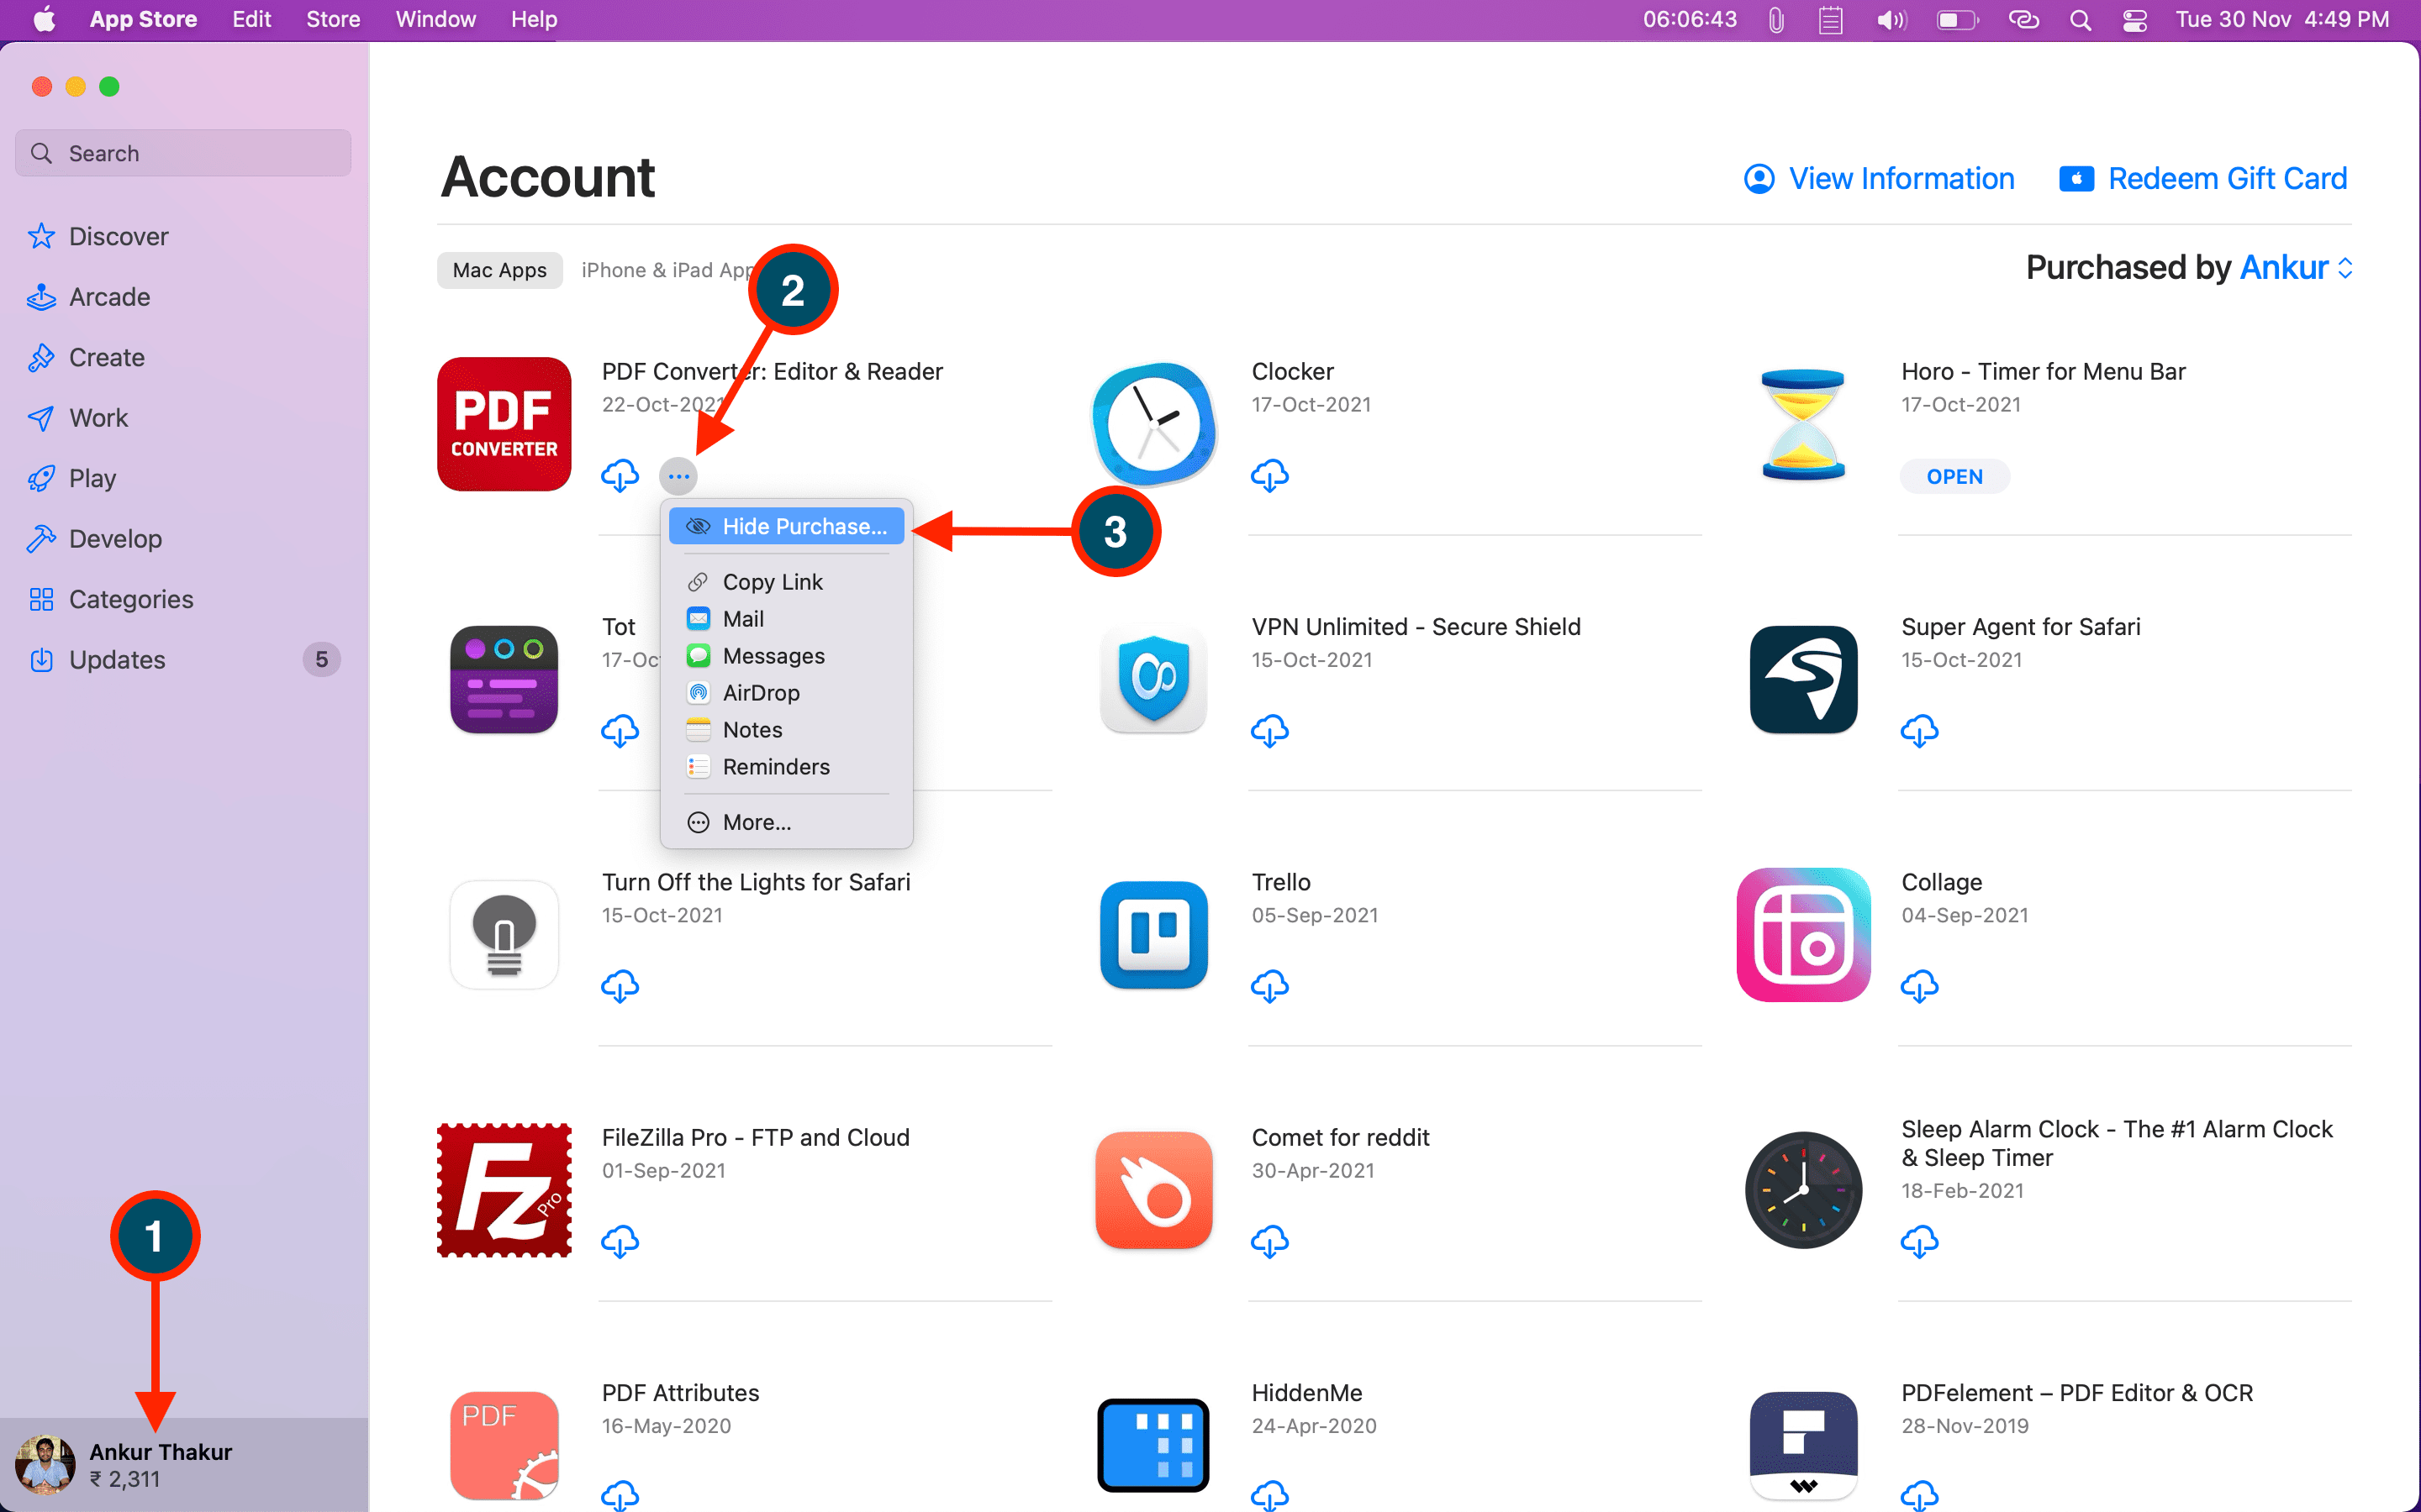Open the Trello app icon
2421x1512 pixels.
1153,935
